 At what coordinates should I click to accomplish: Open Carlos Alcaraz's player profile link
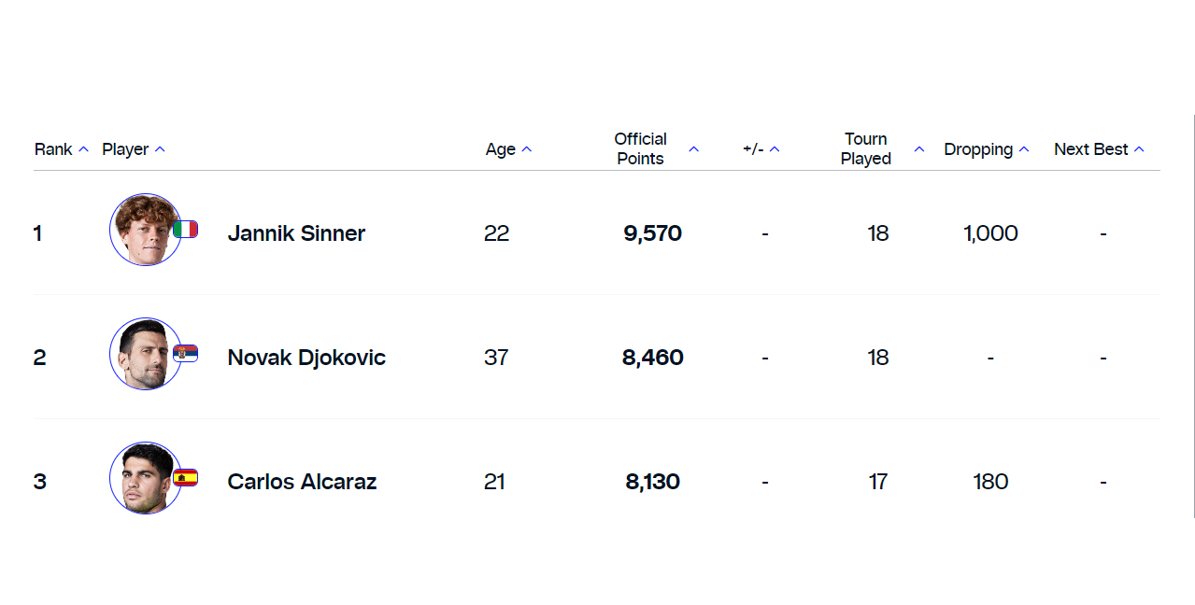[302, 482]
